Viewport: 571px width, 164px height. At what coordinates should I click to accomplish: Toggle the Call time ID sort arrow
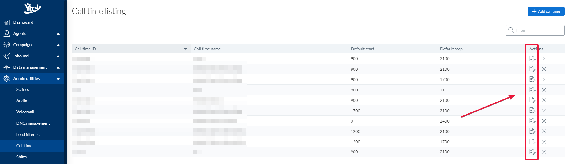point(186,49)
